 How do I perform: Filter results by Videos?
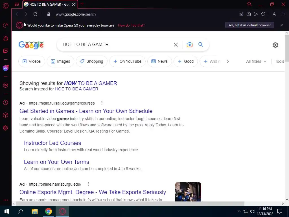point(32,61)
